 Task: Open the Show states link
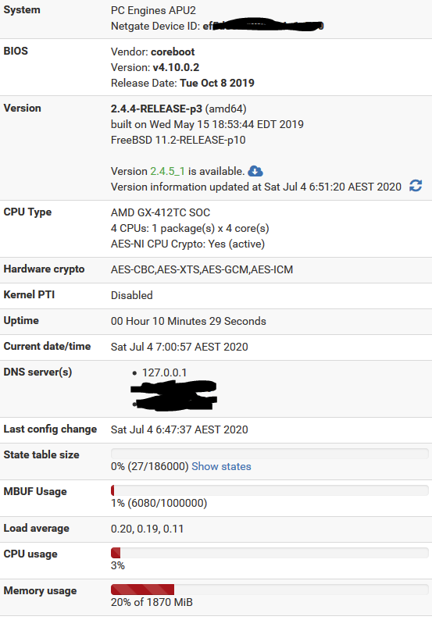221,467
